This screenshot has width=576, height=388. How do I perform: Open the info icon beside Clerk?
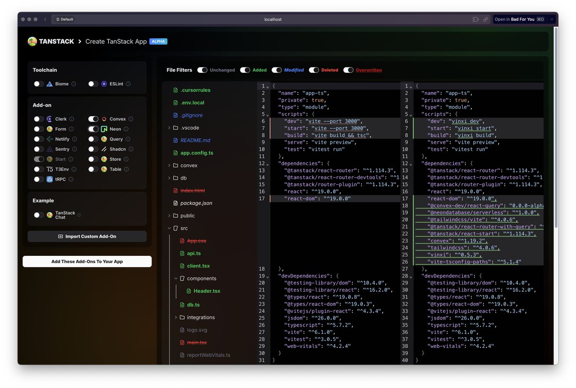tap(72, 119)
